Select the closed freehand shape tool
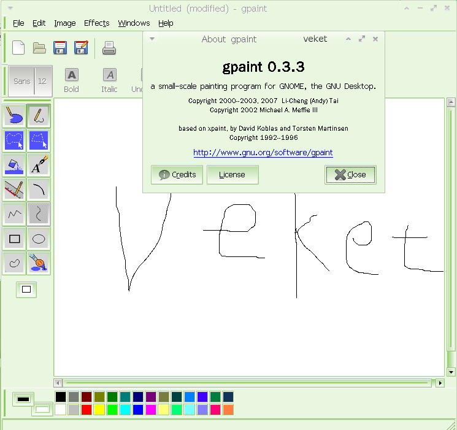Image resolution: width=457 pixels, height=430 pixels. [x=14, y=263]
